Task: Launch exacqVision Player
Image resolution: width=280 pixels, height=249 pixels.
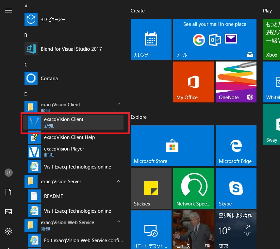Action: [73, 152]
